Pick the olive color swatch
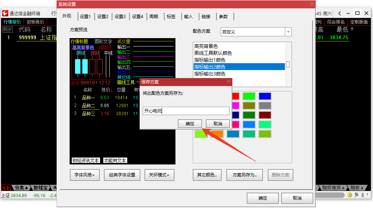373x208 pixels. (x=249, y=106)
